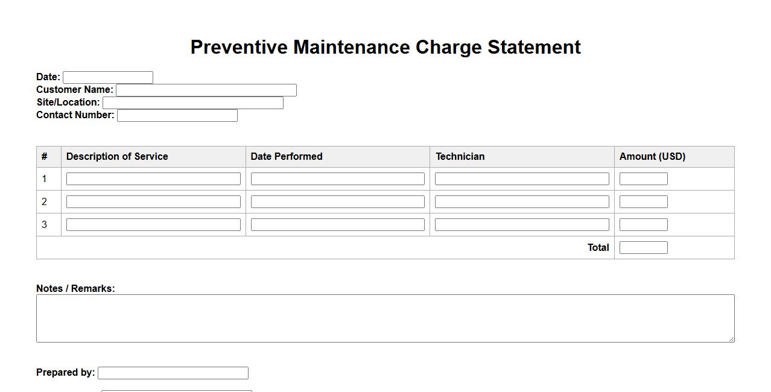Screen dimensions: 771x392
Task: Click row 3 Amount input box
Action: point(644,225)
